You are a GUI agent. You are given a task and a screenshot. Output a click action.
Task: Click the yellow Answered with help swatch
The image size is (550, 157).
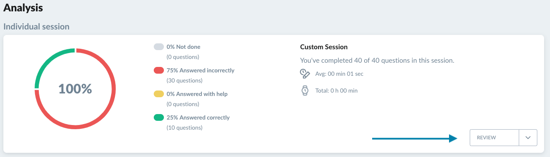(159, 94)
